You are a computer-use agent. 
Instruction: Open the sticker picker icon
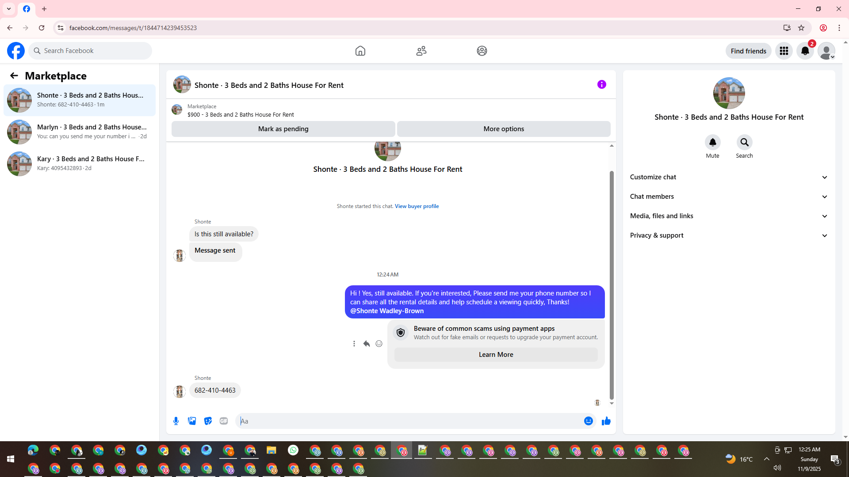[x=208, y=421]
